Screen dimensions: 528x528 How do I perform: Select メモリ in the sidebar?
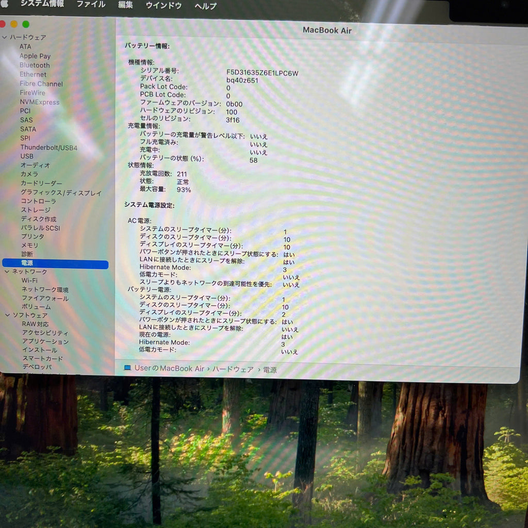pyautogui.click(x=29, y=245)
